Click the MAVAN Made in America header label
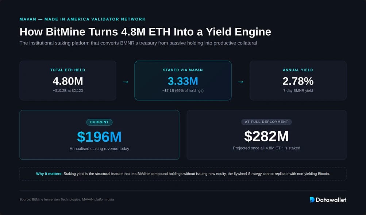The height and width of the screenshot is (215, 366). pyautogui.click(x=82, y=19)
